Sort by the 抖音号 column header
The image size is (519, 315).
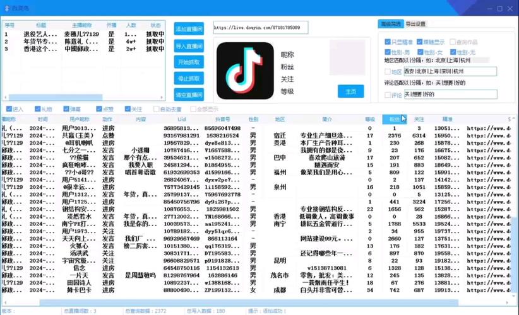[x=222, y=119]
